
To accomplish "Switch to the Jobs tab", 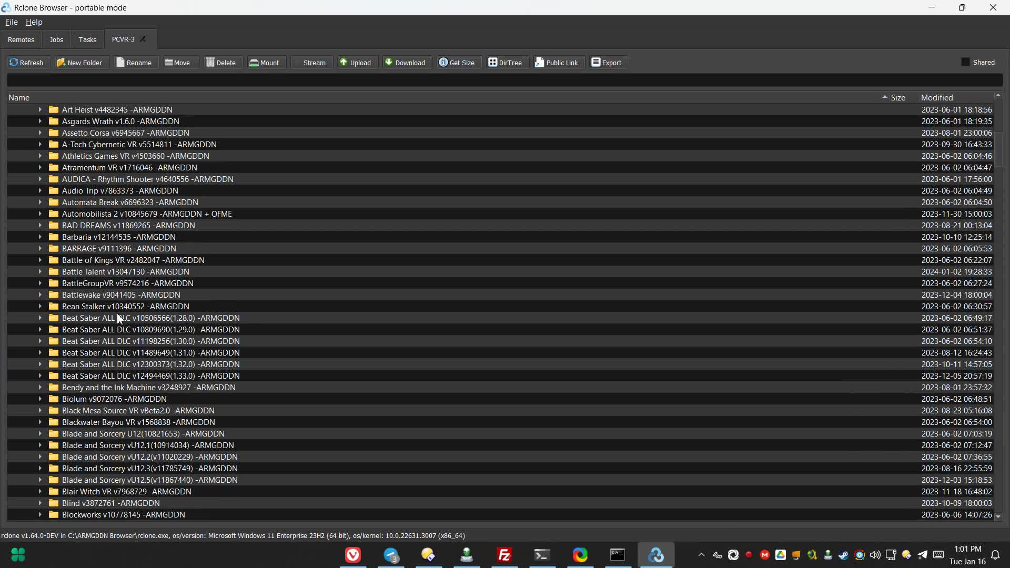I will click(x=56, y=40).
